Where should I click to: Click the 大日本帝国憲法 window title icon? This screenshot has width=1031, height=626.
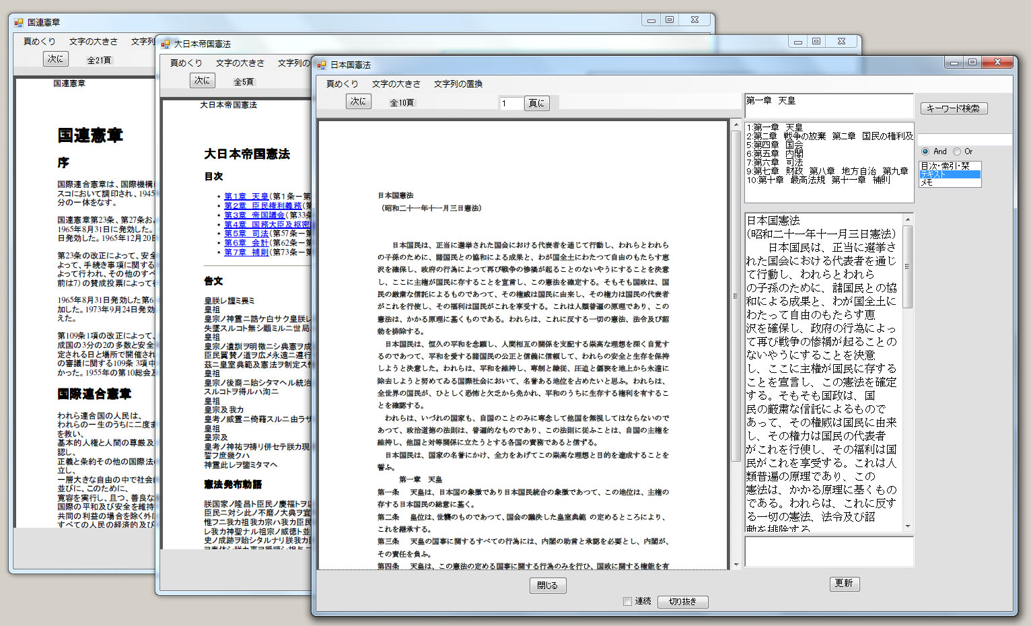165,44
